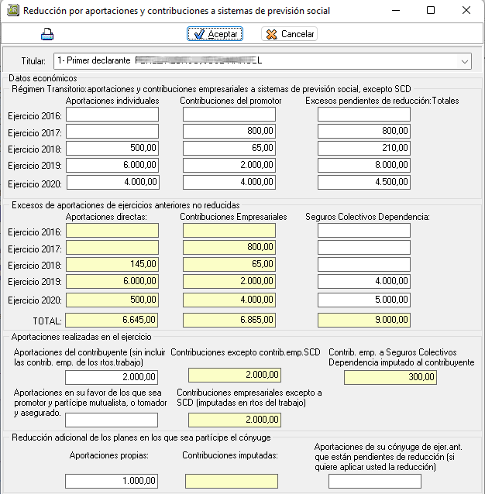485x494 pixels.
Task: Click Aportaciones directas 6.000,00 field Ejercicio 2019
Action: tap(112, 281)
